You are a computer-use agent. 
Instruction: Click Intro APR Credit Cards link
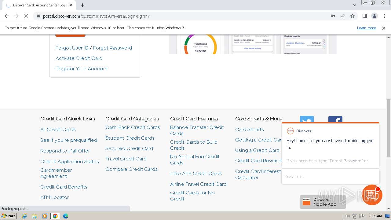196,174
